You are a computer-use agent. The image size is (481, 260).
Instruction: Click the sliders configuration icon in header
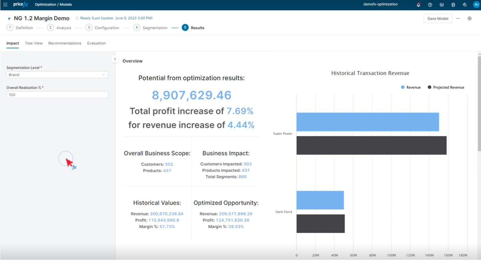(x=442, y=5)
